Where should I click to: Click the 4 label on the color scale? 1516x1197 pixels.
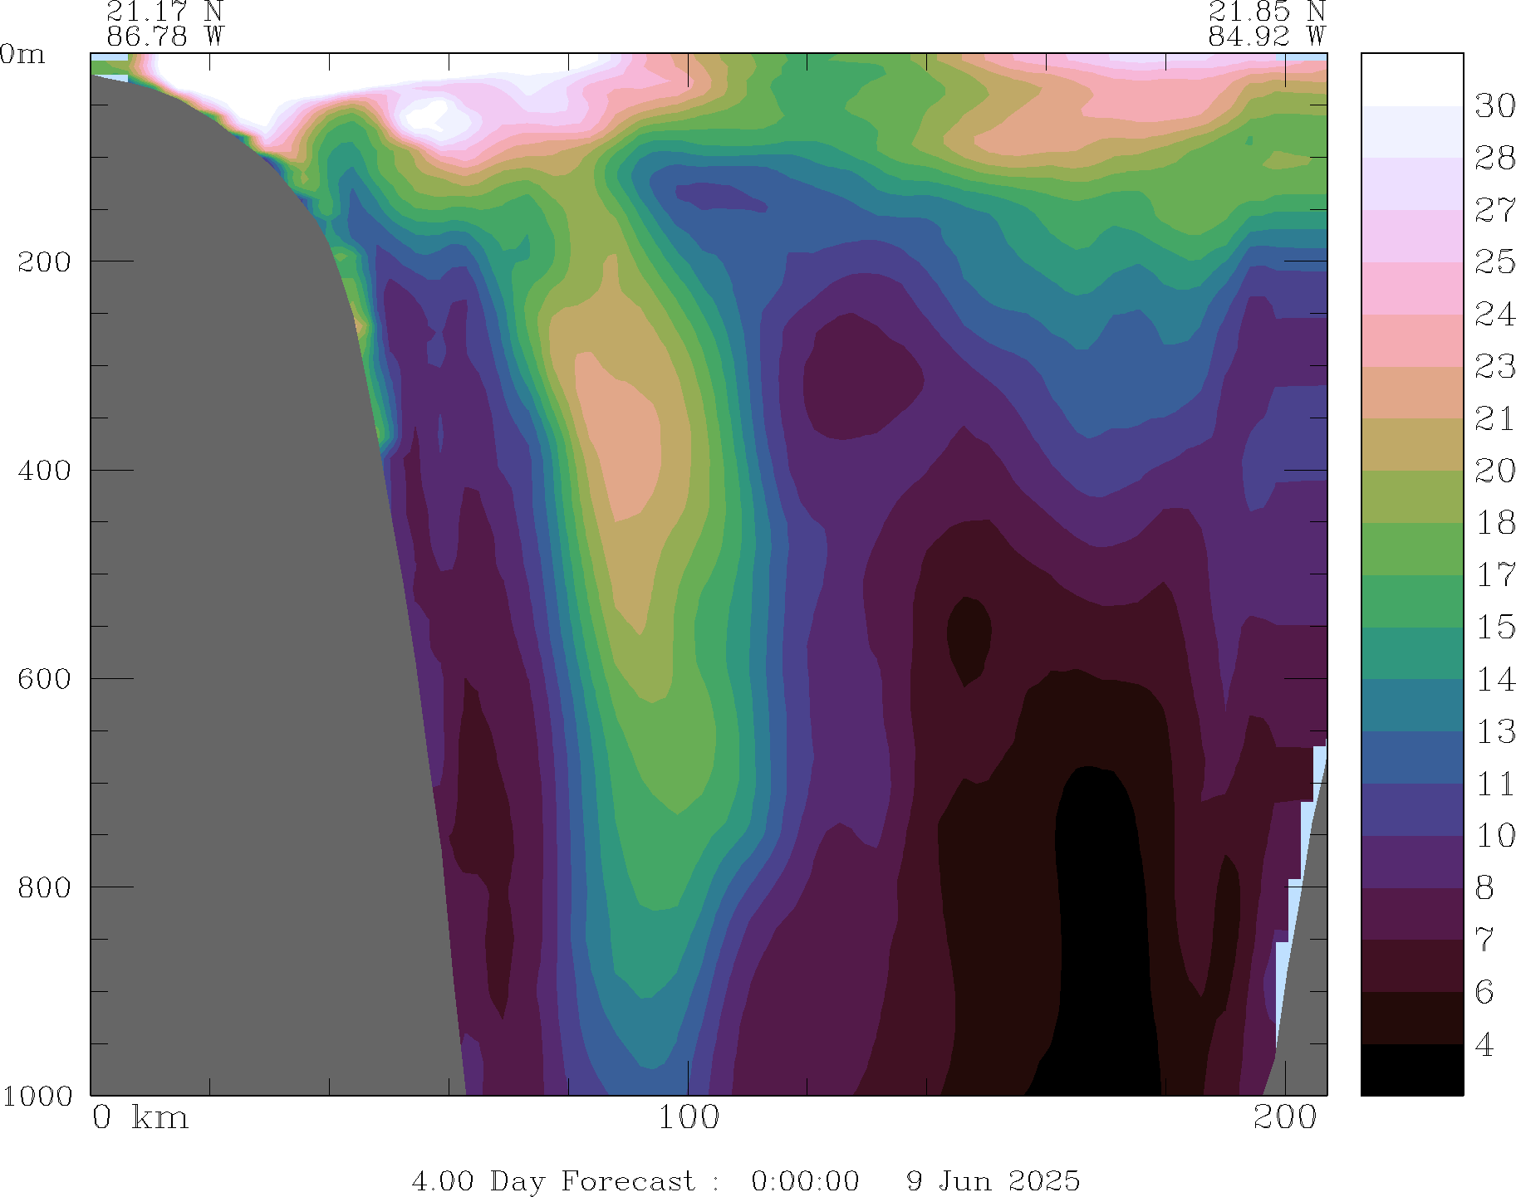pyautogui.click(x=1484, y=1045)
